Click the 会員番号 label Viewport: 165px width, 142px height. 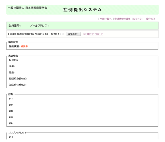pos(15,26)
